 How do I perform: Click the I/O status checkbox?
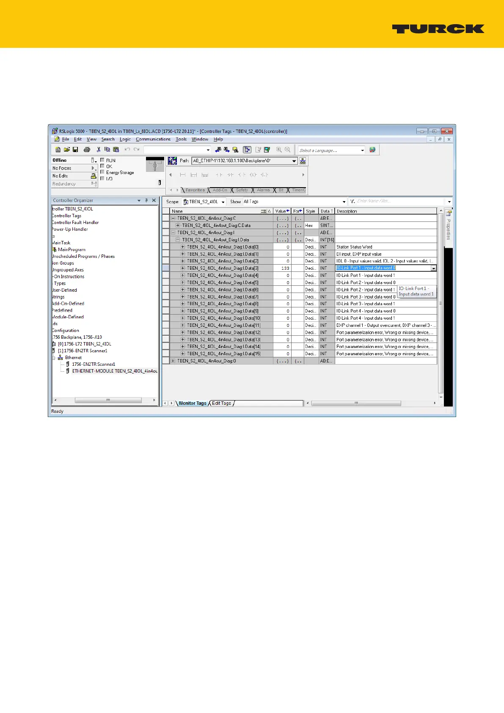102,178
